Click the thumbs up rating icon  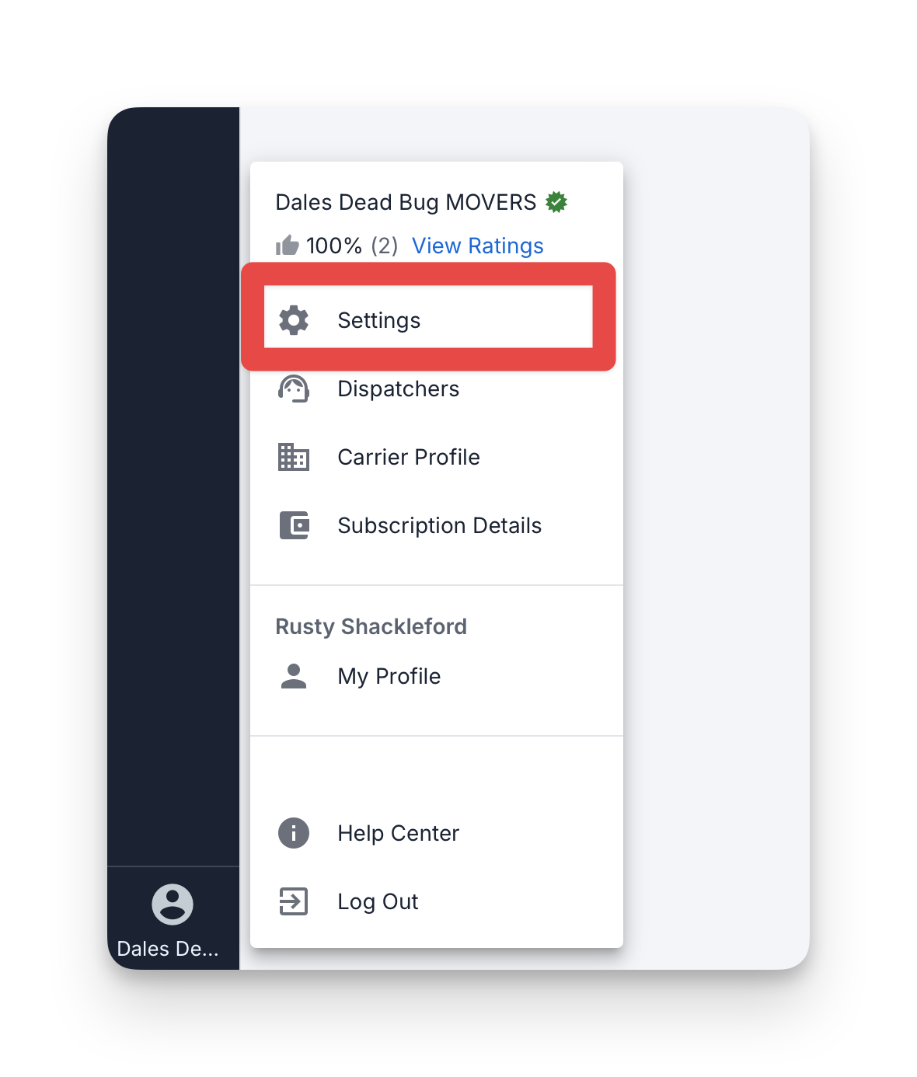pos(288,246)
